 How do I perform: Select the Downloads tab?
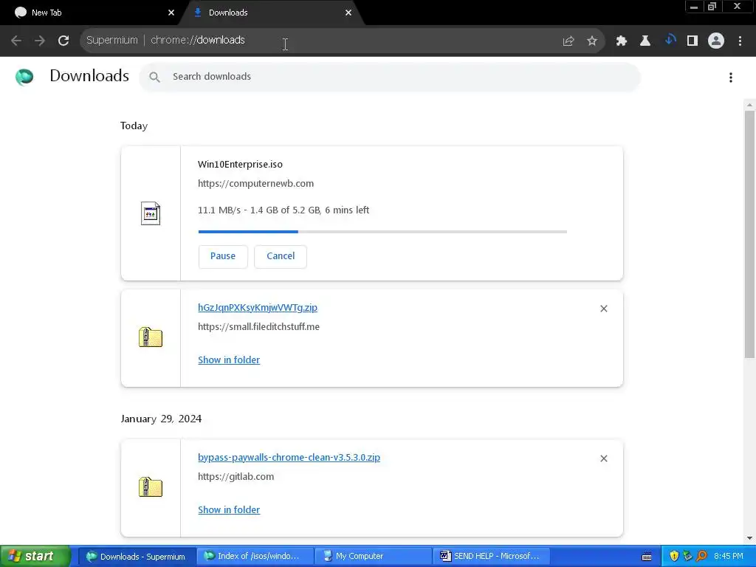tap(272, 13)
